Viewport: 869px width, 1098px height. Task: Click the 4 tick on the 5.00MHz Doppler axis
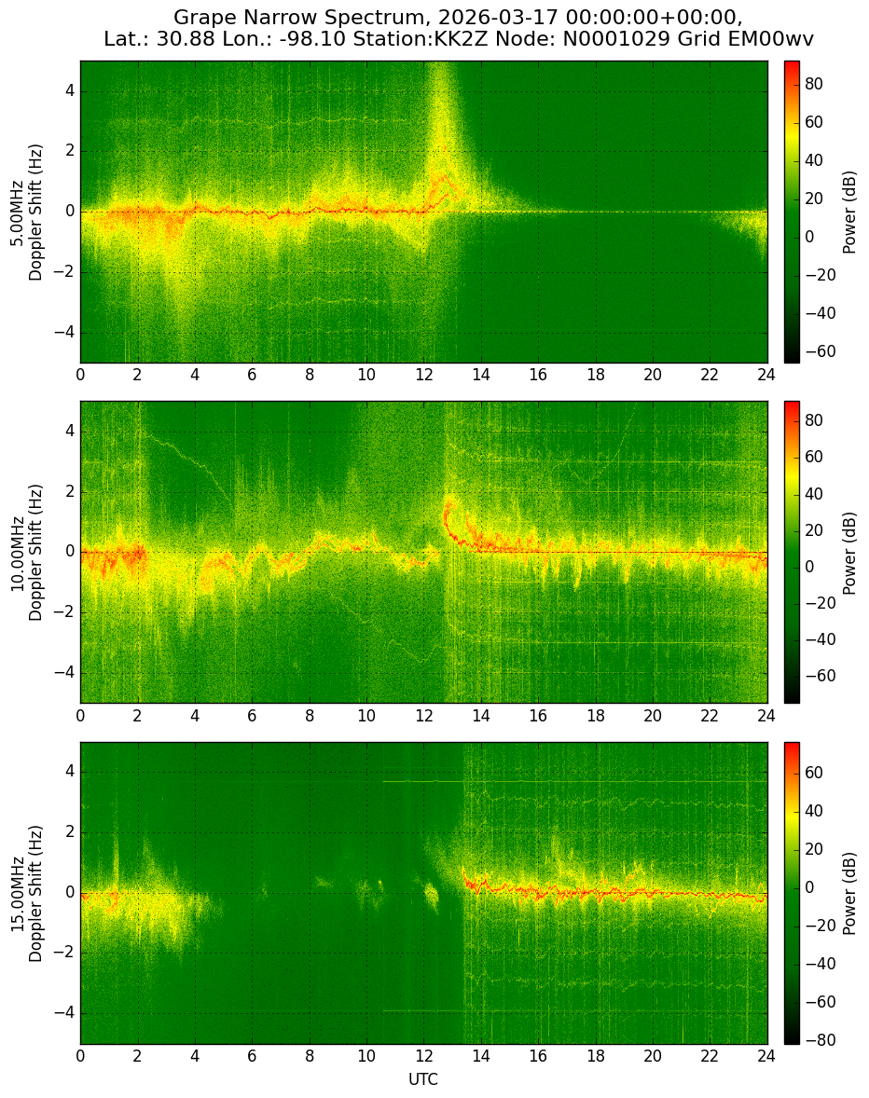pyautogui.click(x=70, y=91)
